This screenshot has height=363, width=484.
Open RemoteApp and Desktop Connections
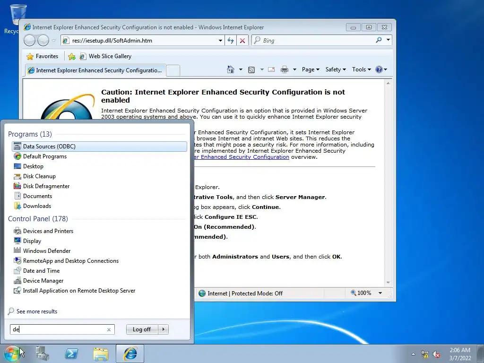99,260
